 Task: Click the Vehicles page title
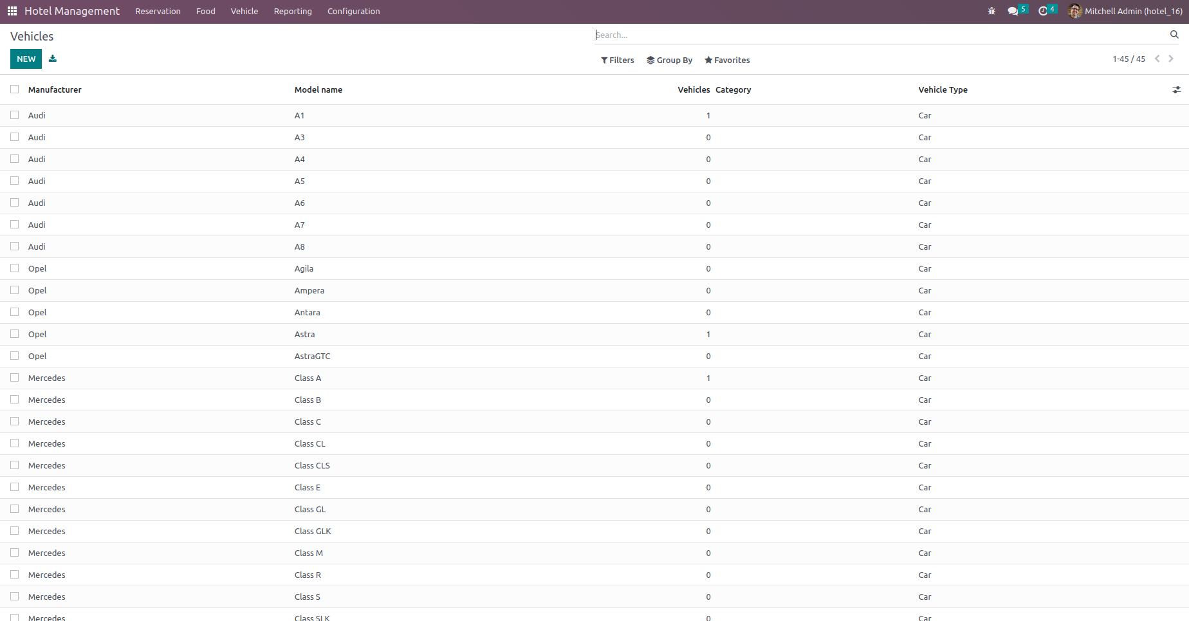click(x=32, y=36)
